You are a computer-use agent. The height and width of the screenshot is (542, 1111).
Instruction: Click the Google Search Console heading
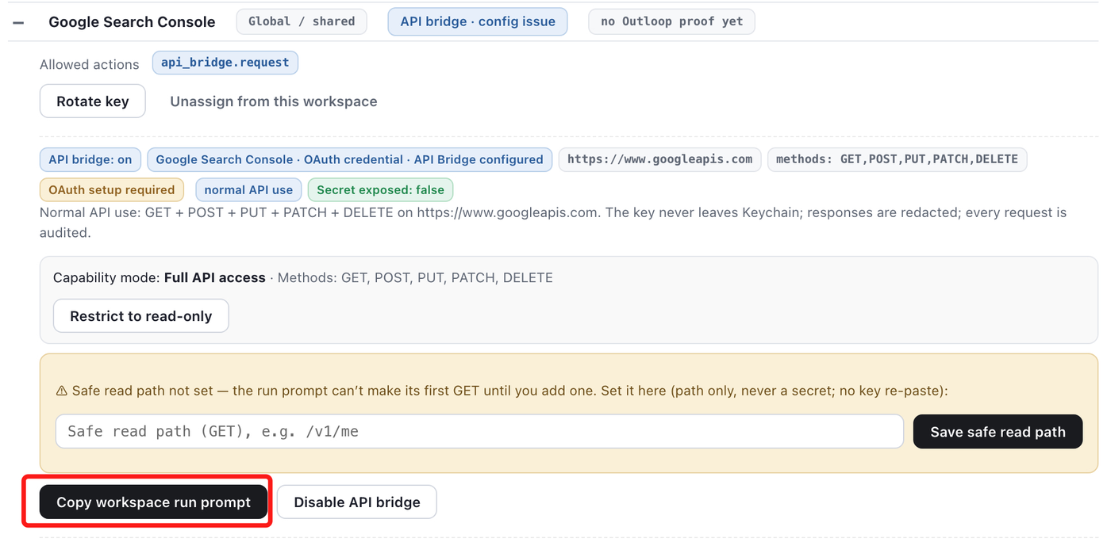point(132,22)
